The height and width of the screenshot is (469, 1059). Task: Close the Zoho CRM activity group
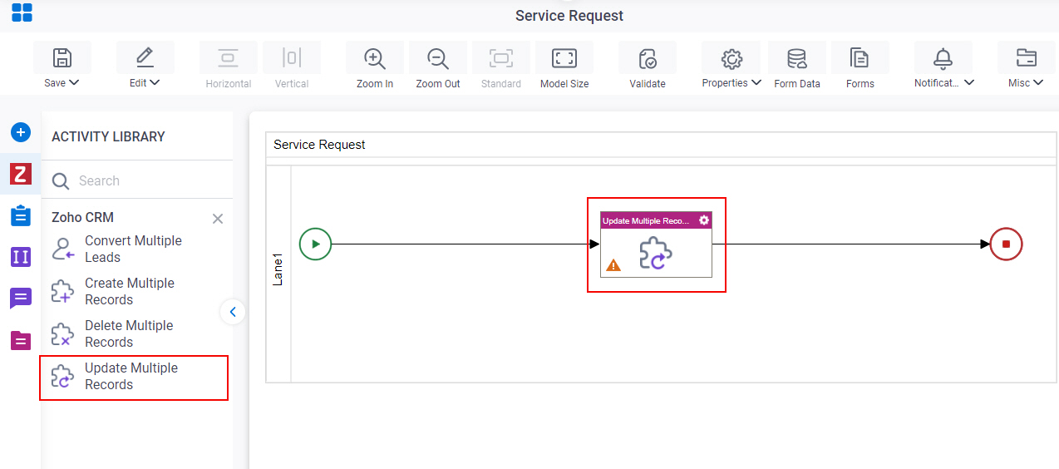(x=218, y=219)
